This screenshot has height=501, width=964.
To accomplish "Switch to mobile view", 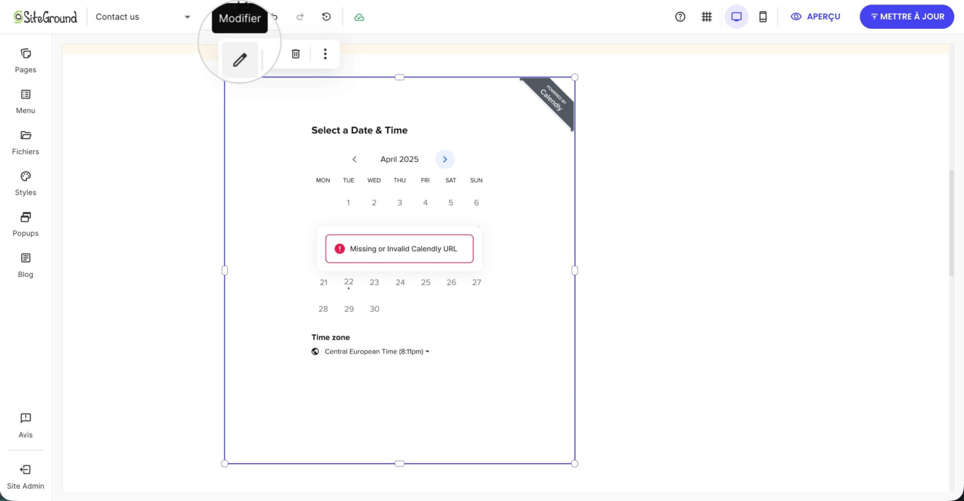I will click(x=763, y=17).
